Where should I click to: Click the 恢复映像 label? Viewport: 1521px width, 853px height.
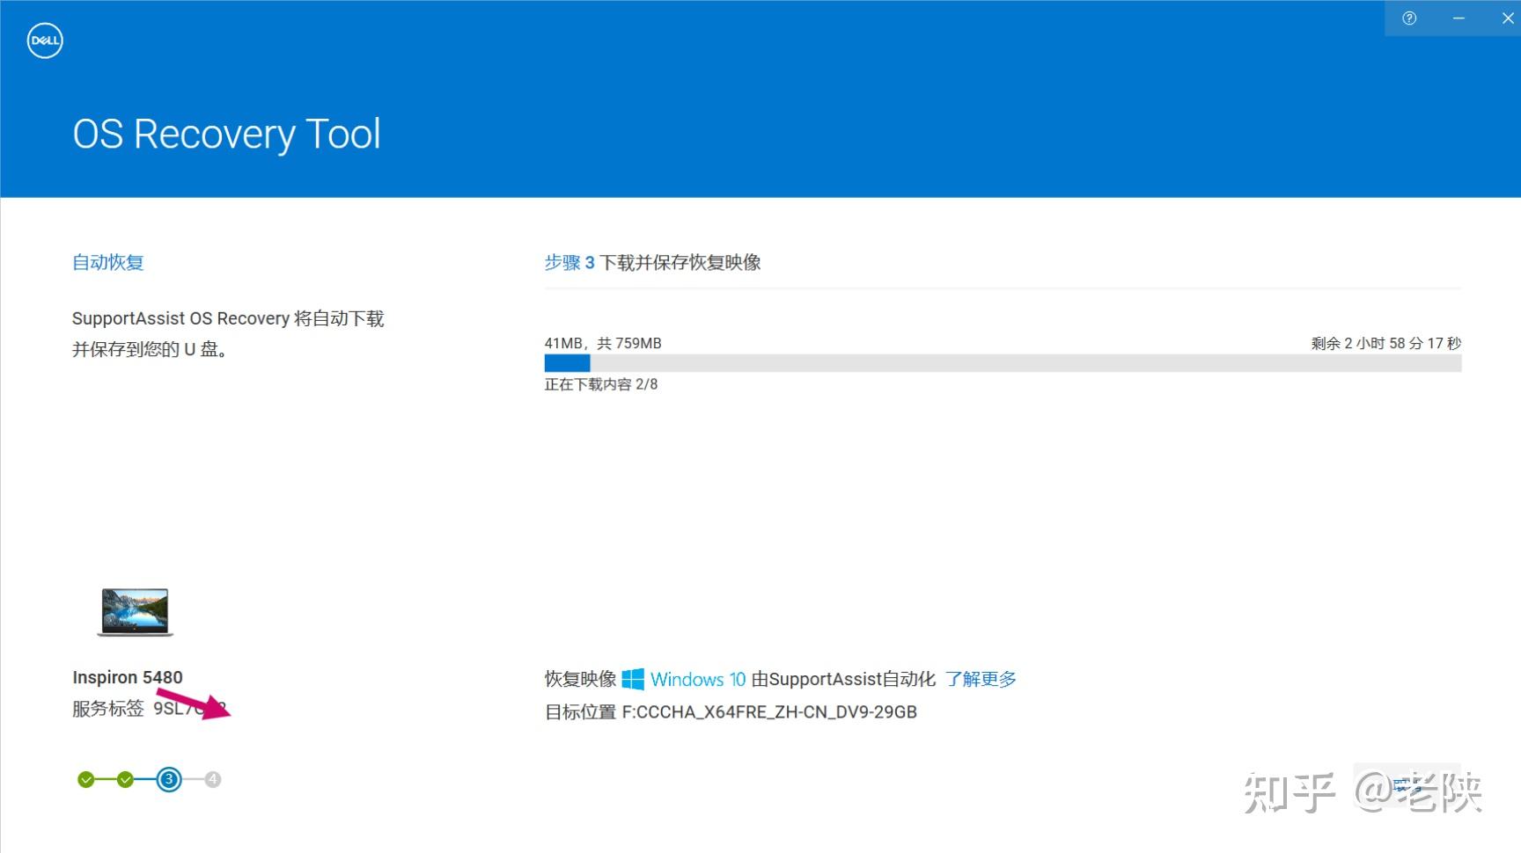580,679
